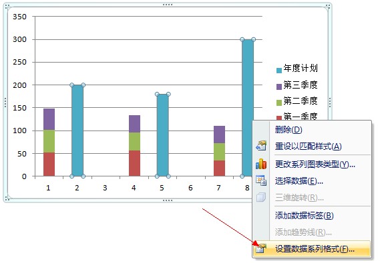Click the right-middle chart frame handle
The width and height of the screenshot is (388, 263).
(330, 103)
